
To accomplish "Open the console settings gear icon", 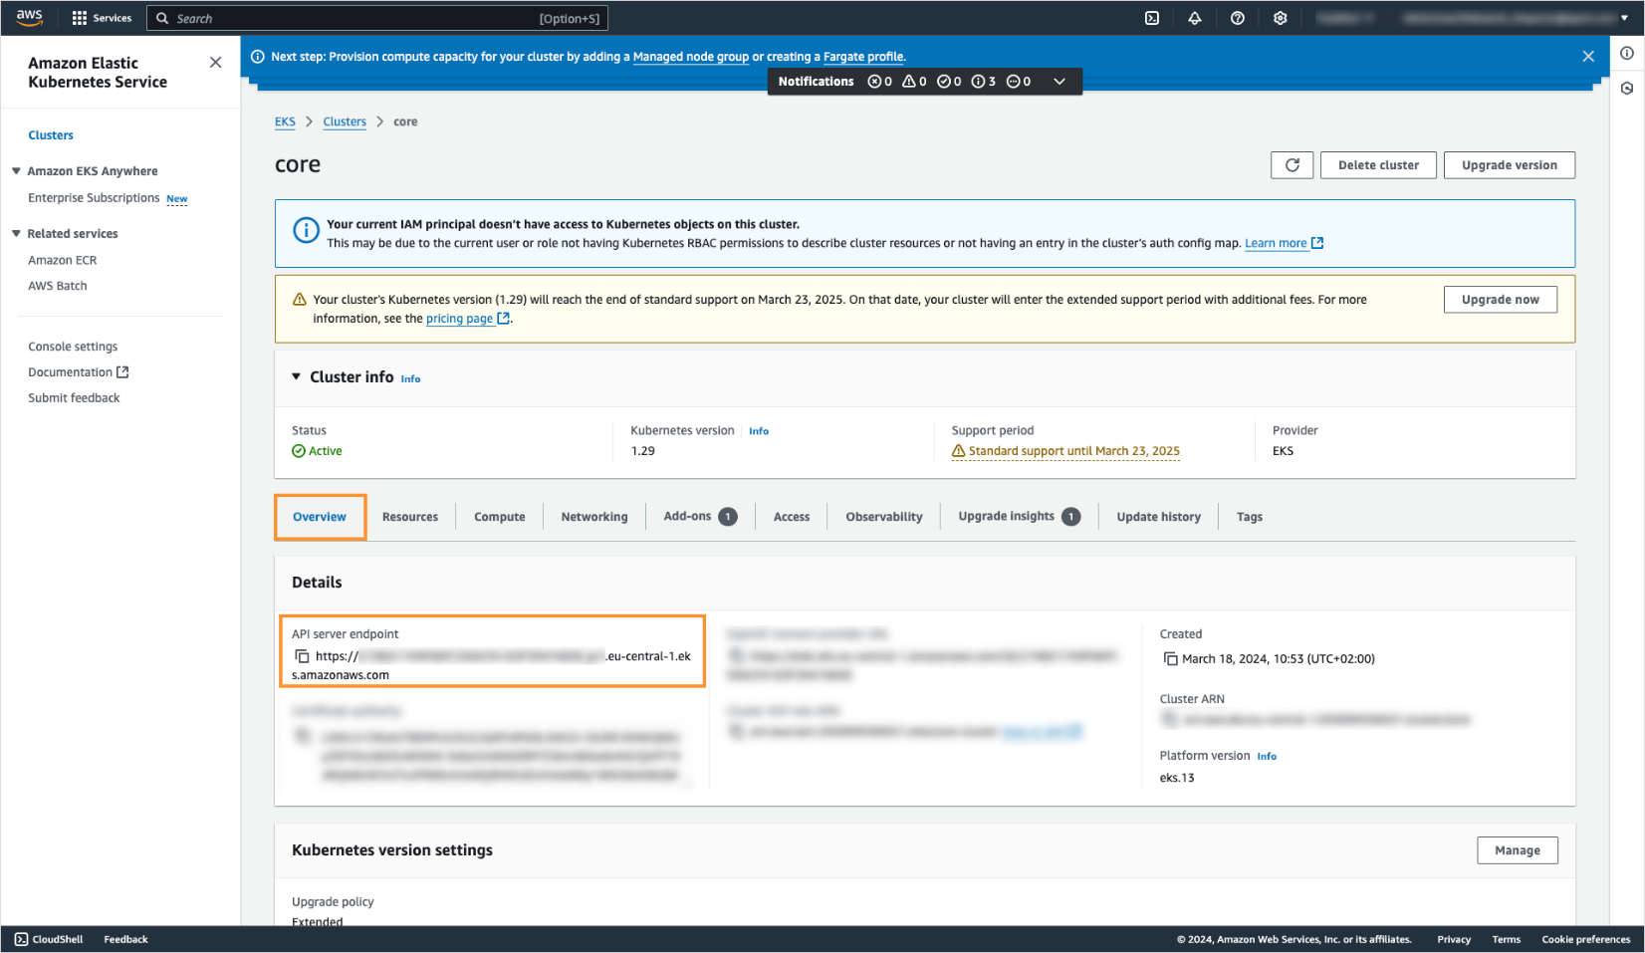I will click(1281, 17).
